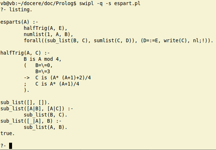Viewport: 216px width, 150px height.
Task: Click the block cursor at the last prompt
Action: pyautogui.click(x=11, y=146)
